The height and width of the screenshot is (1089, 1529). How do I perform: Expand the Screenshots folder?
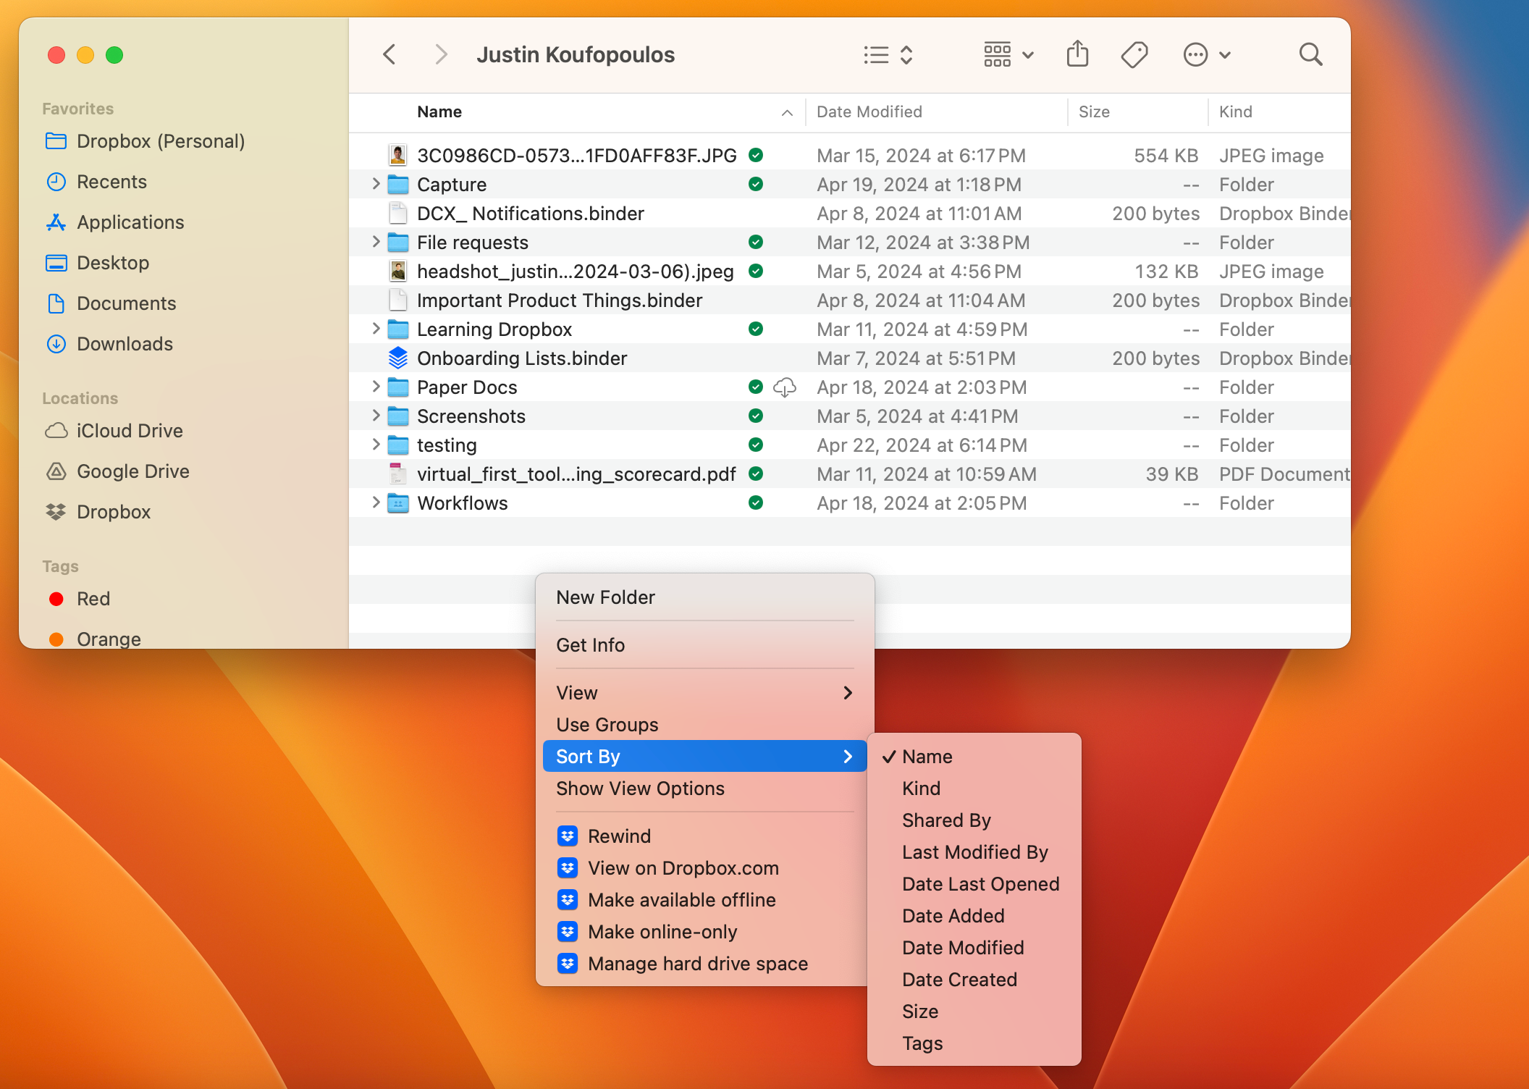(x=376, y=416)
